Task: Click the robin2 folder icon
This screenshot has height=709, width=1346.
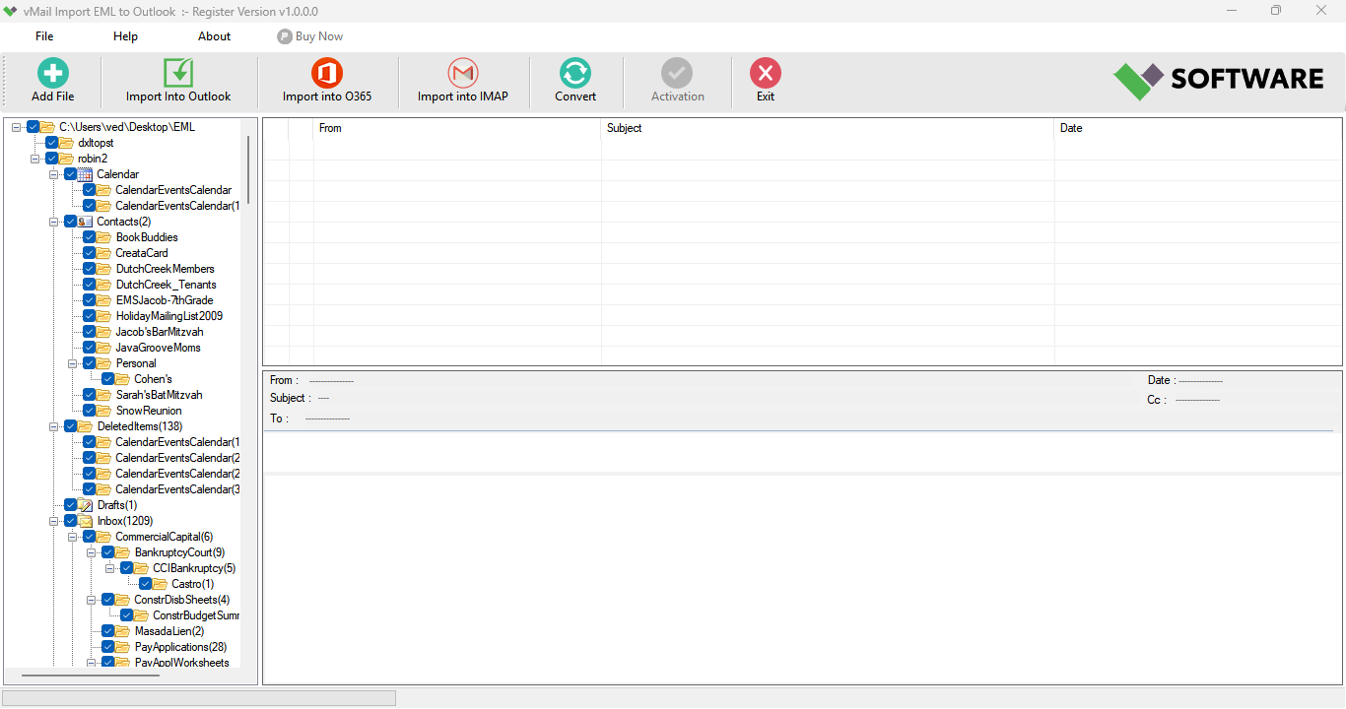Action: click(x=67, y=159)
